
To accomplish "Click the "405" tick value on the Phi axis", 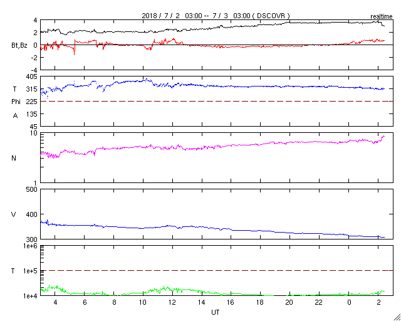I will [32, 76].
